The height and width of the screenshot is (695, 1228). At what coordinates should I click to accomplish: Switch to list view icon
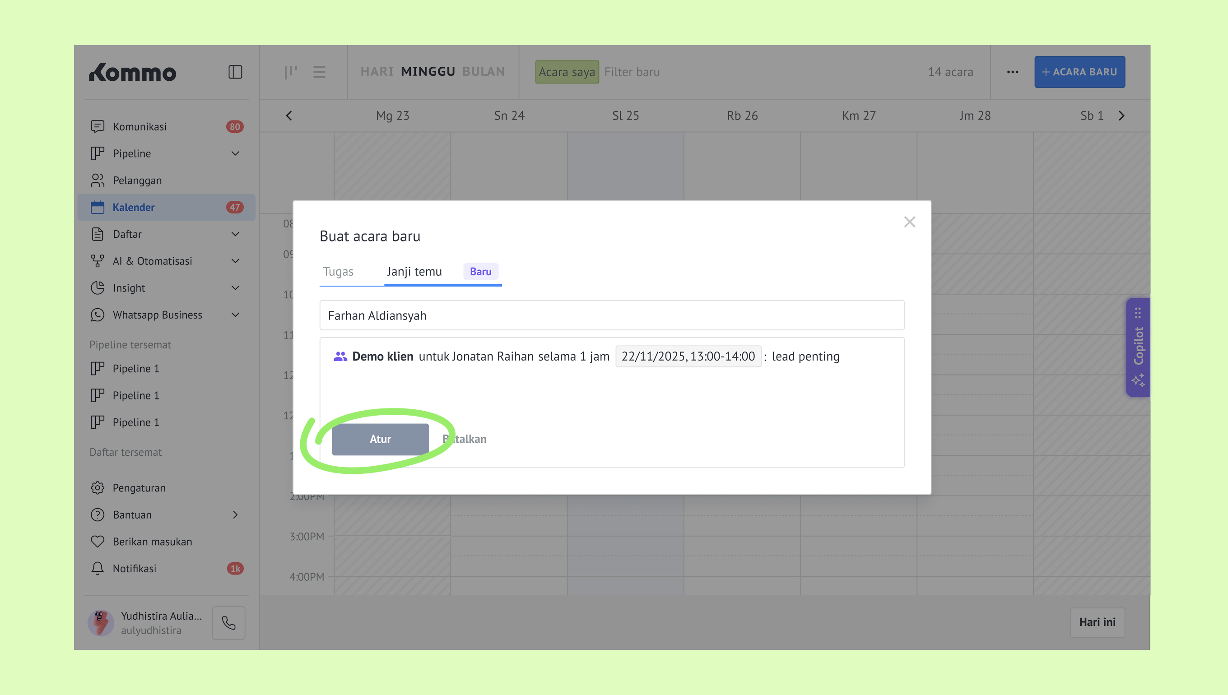tap(319, 72)
